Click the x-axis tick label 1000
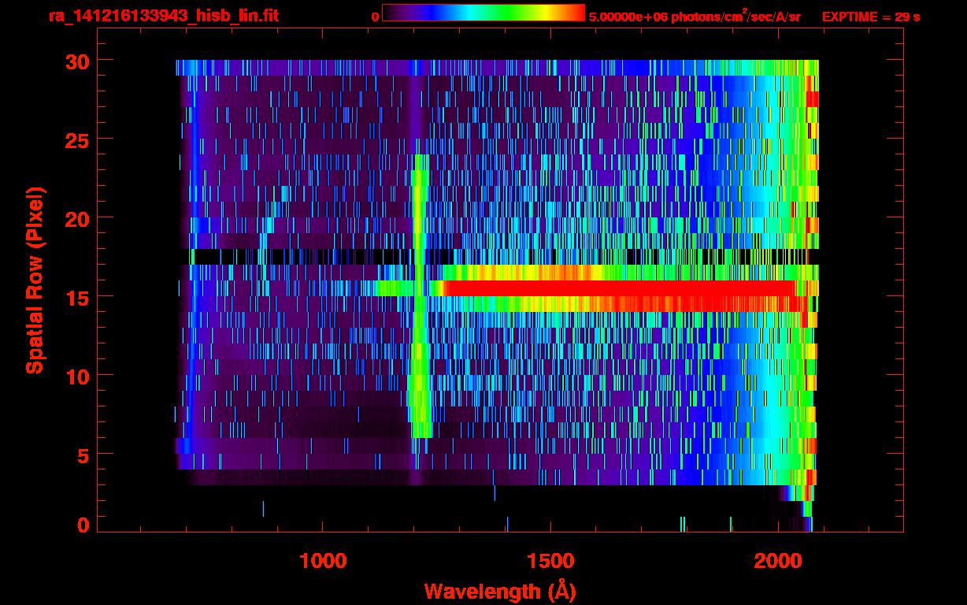This screenshot has width=967, height=605. (323, 561)
